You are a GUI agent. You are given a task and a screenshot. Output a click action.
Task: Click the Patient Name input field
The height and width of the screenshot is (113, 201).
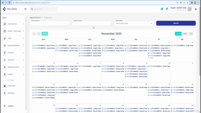[92, 23]
